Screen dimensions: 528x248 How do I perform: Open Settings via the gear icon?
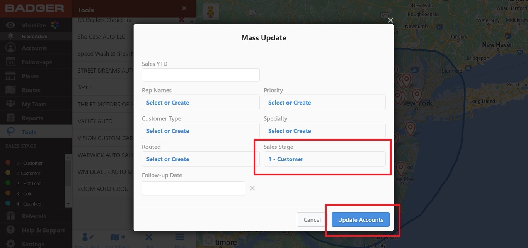[10, 244]
